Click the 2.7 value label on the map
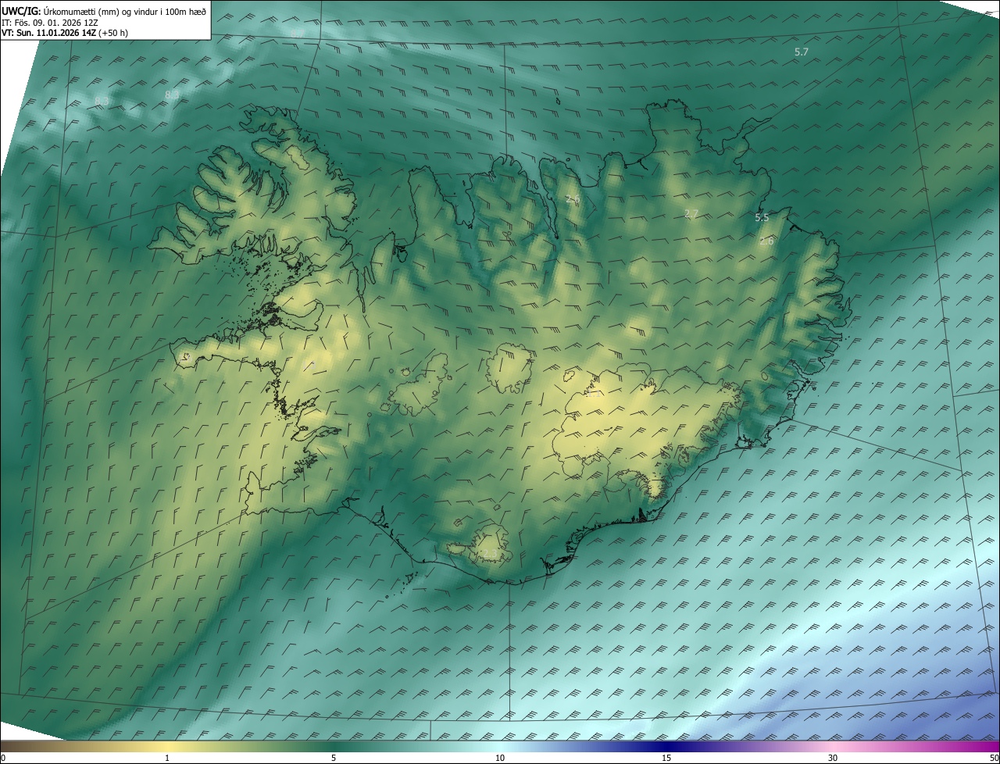The image size is (1000, 764). pyautogui.click(x=691, y=213)
